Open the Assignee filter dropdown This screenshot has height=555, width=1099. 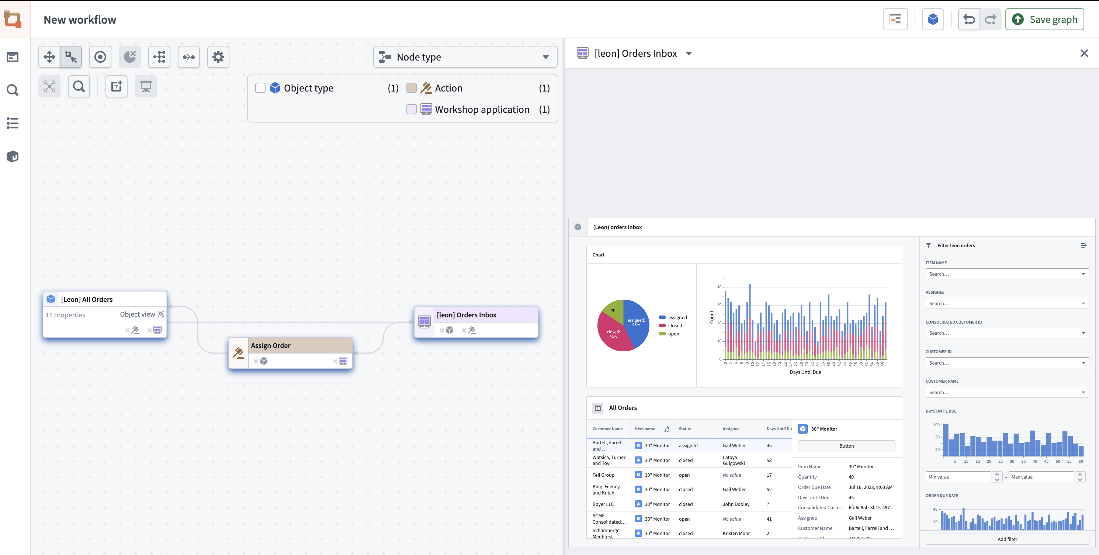[x=1007, y=304]
